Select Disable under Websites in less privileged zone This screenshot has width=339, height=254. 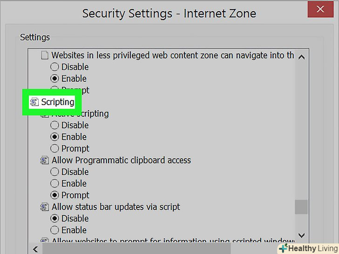[54, 67]
